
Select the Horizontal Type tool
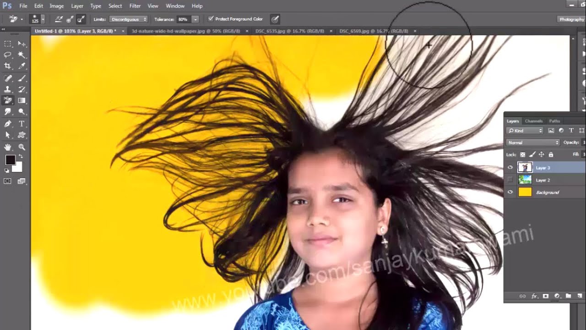coord(22,124)
